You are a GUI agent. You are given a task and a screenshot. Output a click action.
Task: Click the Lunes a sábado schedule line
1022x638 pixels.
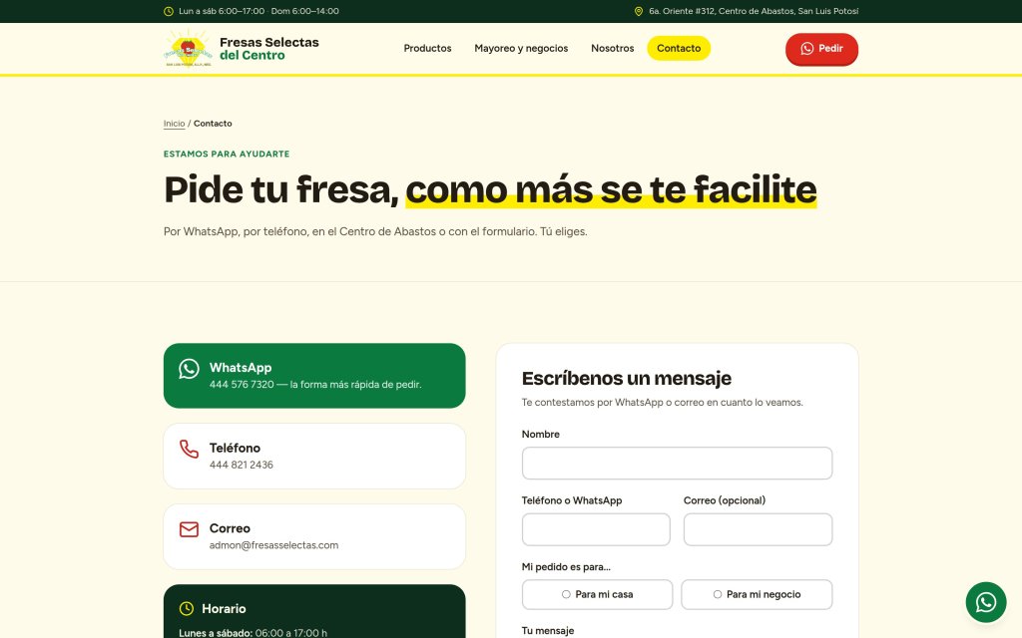pyautogui.click(x=253, y=633)
